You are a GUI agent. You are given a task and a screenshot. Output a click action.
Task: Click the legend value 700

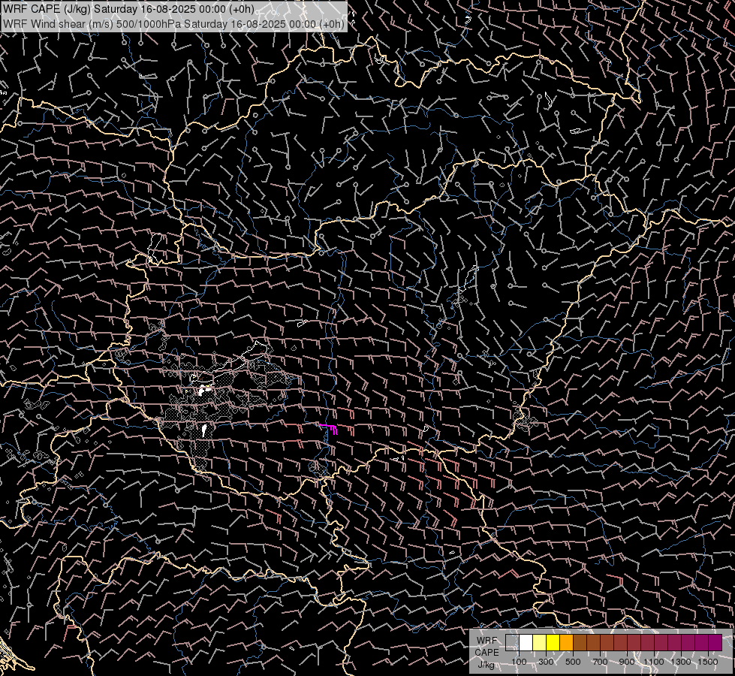[600, 662]
